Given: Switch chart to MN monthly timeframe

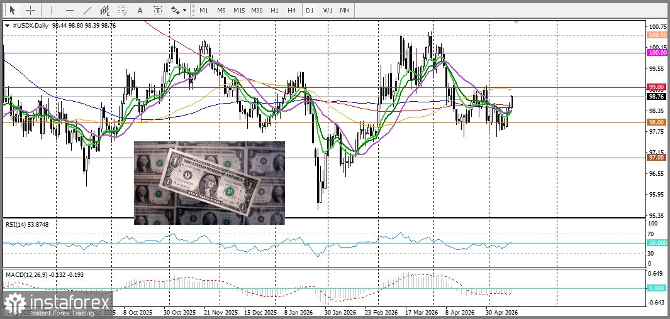Looking at the screenshot, I should click(344, 10).
